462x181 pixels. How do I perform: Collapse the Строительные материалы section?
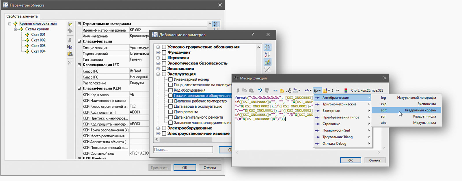coord(79,24)
